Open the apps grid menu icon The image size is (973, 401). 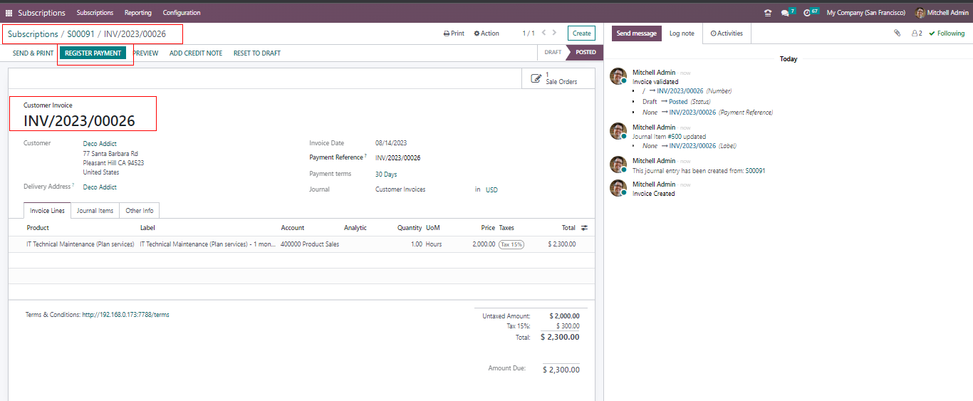click(x=9, y=13)
